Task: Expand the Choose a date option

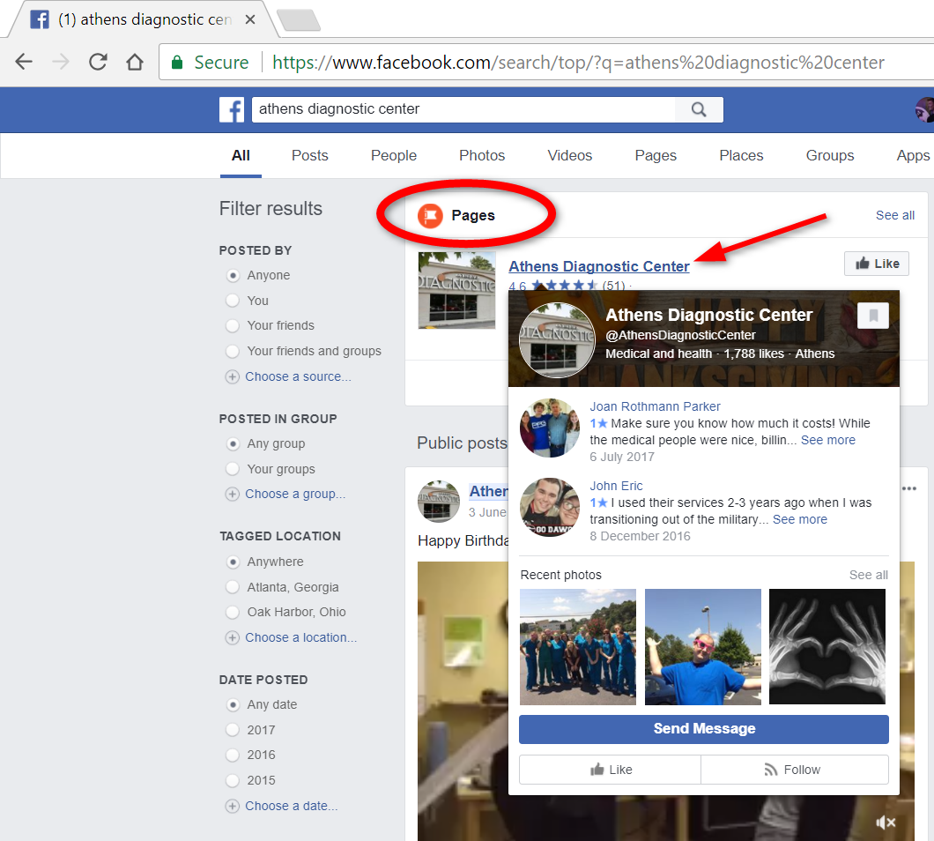Action: tap(292, 807)
